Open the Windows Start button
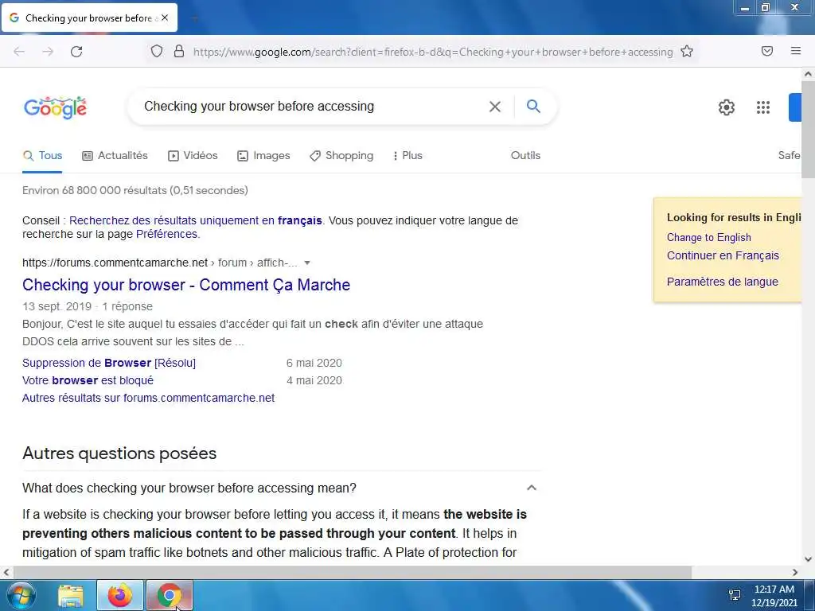The height and width of the screenshot is (611, 815). click(21, 595)
